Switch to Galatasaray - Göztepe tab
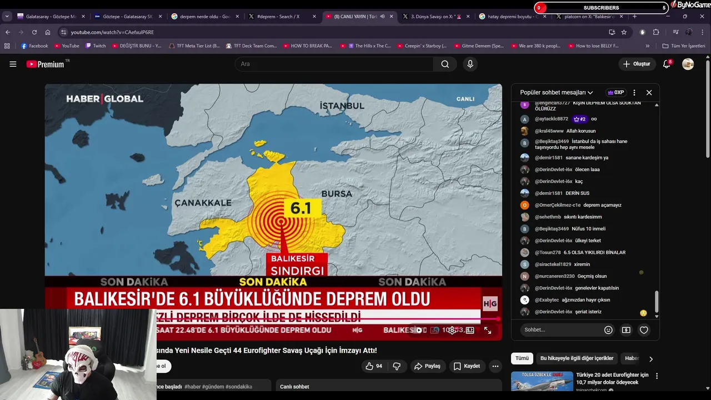 pyautogui.click(x=51, y=17)
